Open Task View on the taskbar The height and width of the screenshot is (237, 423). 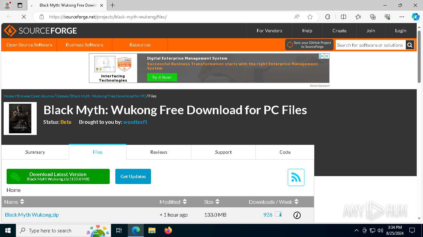point(119,230)
